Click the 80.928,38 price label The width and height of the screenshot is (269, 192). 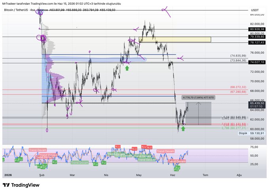[x=257, y=29]
